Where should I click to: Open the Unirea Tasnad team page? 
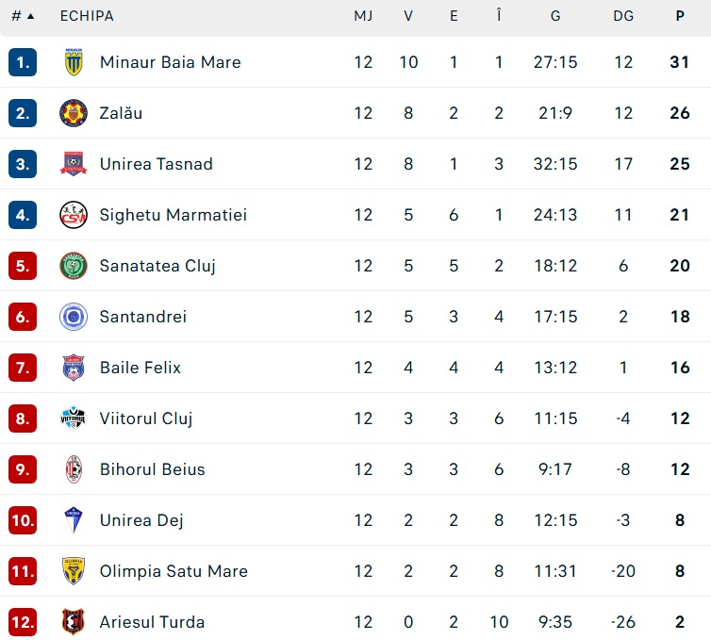click(156, 164)
